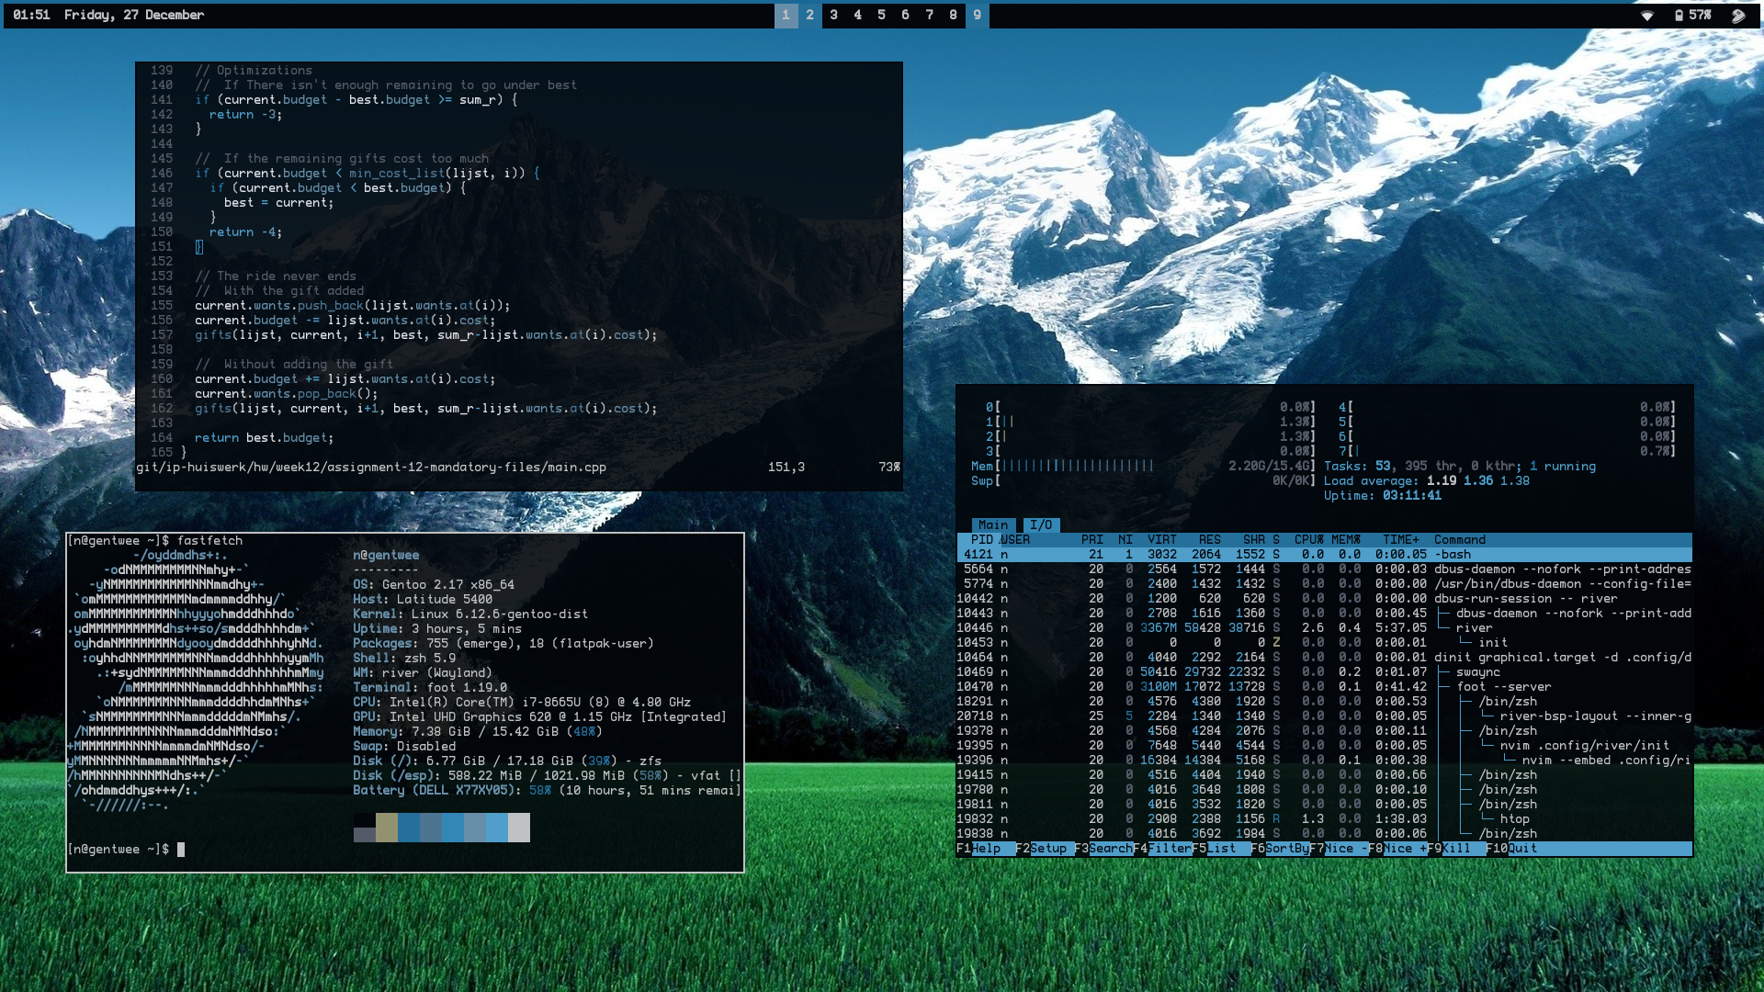The width and height of the screenshot is (1764, 992).
Task: Switch to workspace tag 2
Action: [x=809, y=16]
